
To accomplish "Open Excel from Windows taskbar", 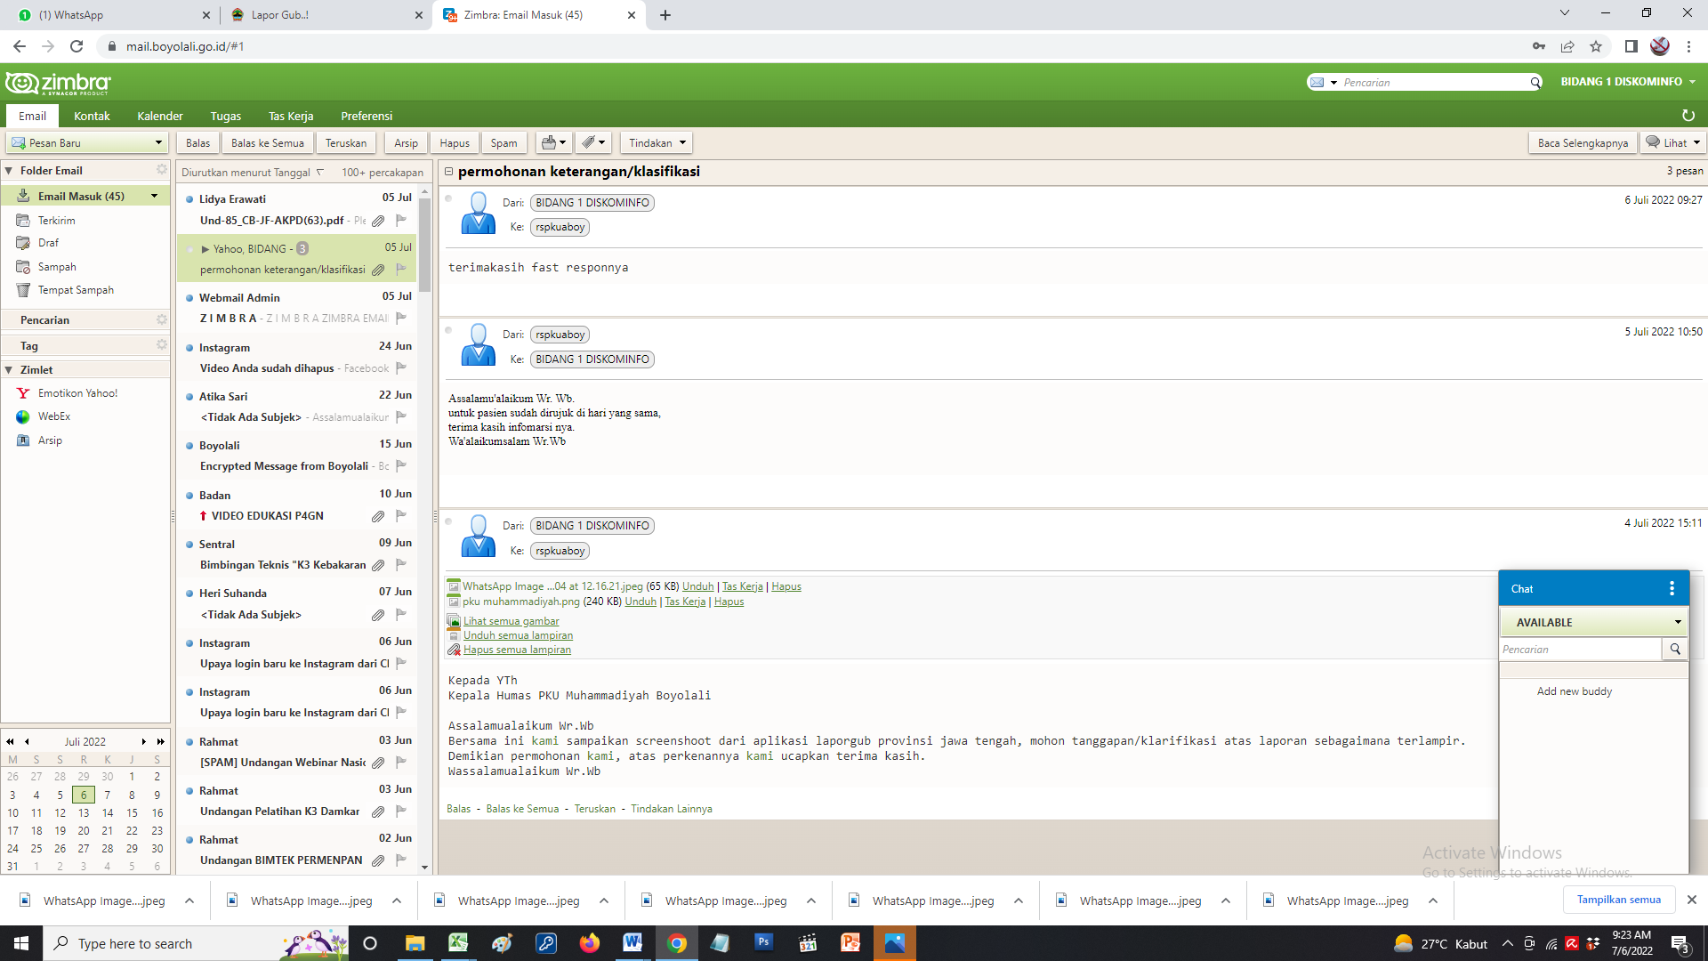I will coord(458,943).
